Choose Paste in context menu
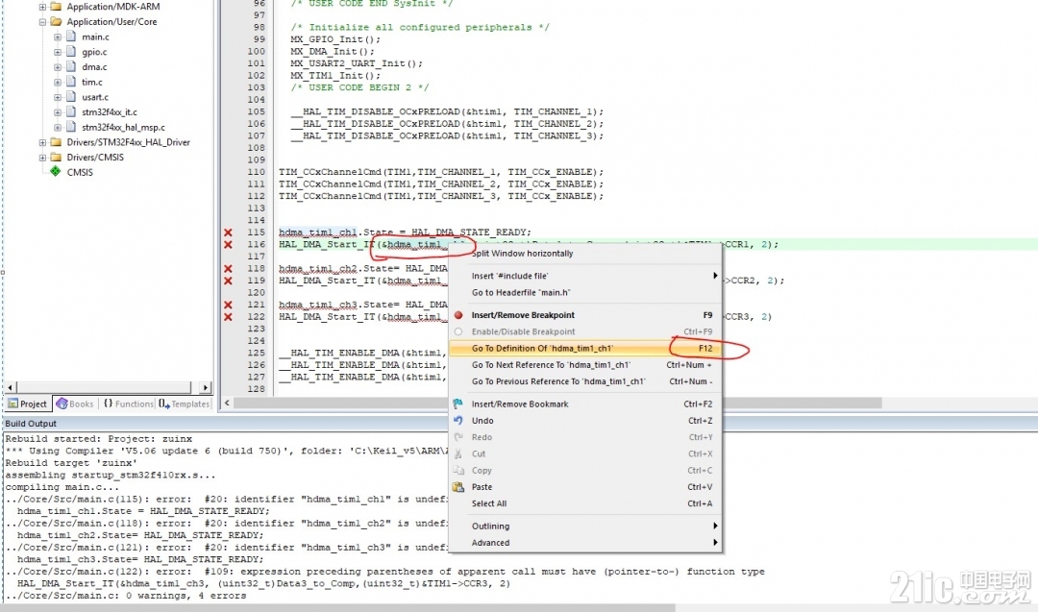 click(x=585, y=486)
